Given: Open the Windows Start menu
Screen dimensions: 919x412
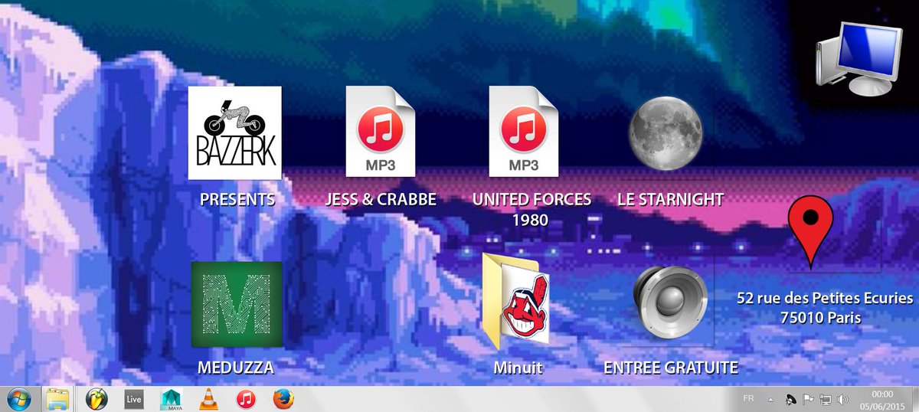Looking at the screenshot, I should point(19,399).
